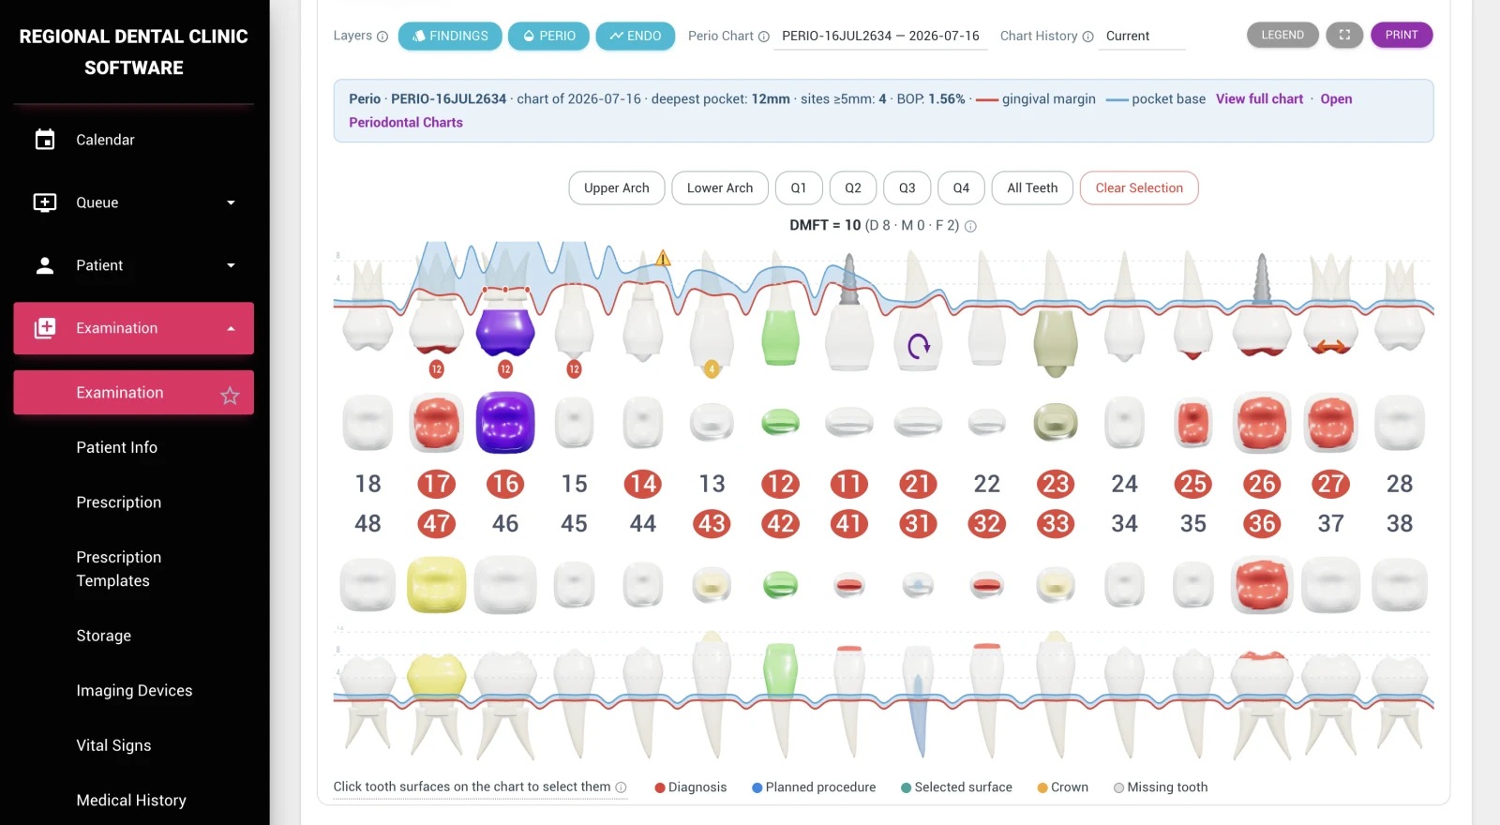Toggle the PERIO layer
1500x825 pixels.
(548, 36)
